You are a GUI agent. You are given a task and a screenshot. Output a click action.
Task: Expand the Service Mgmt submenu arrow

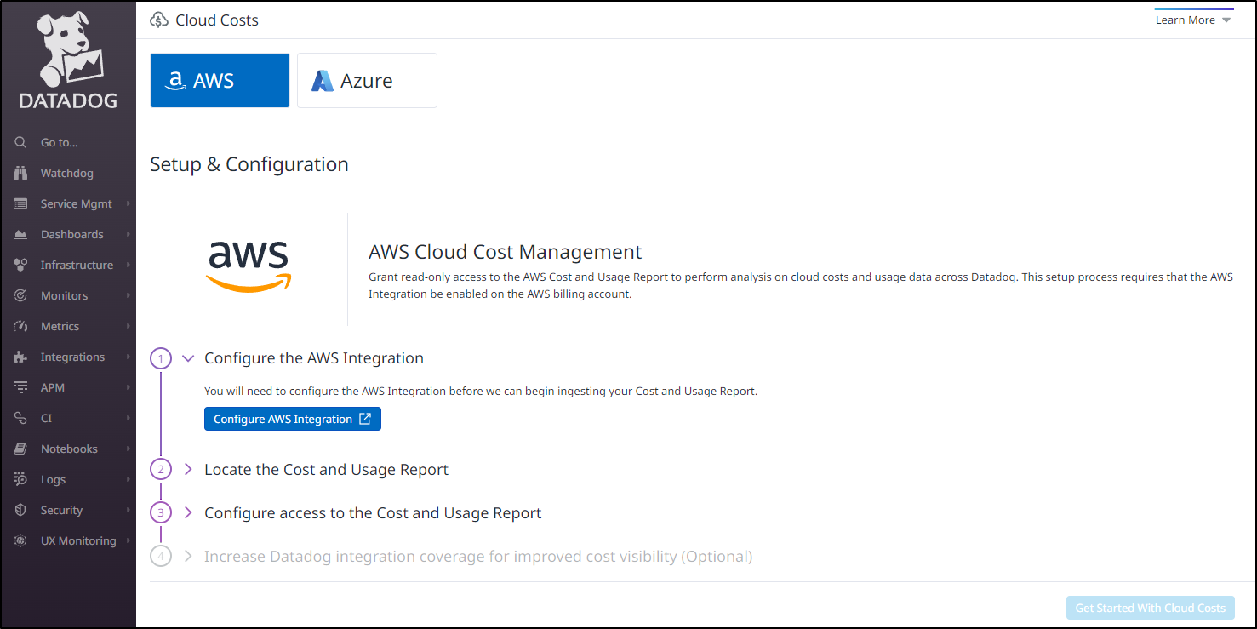click(129, 203)
